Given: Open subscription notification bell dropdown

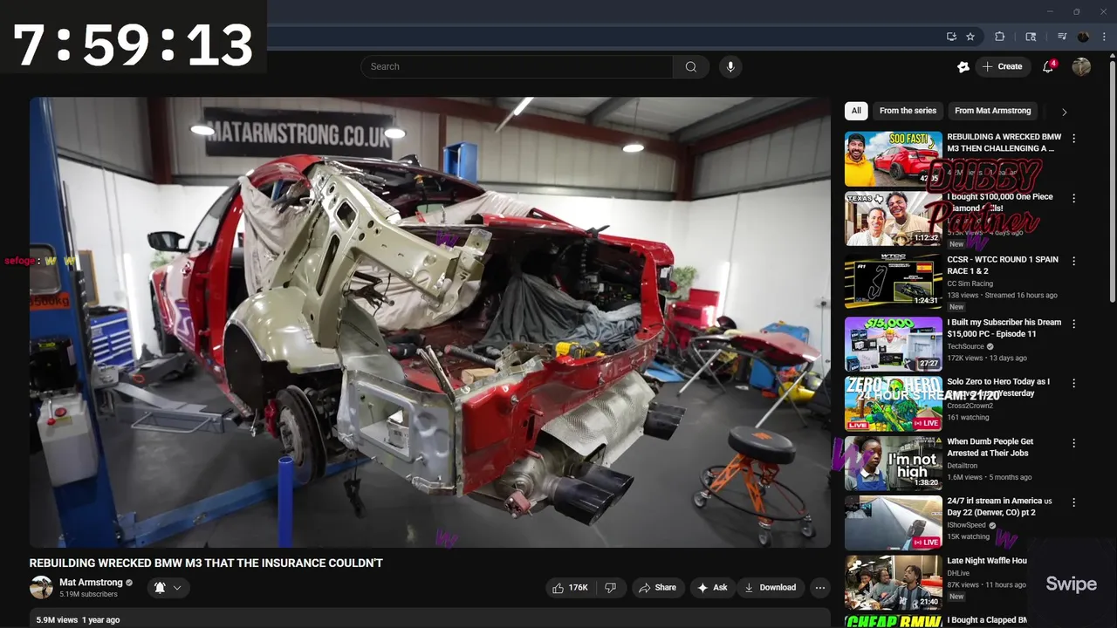Looking at the screenshot, I should (168, 588).
